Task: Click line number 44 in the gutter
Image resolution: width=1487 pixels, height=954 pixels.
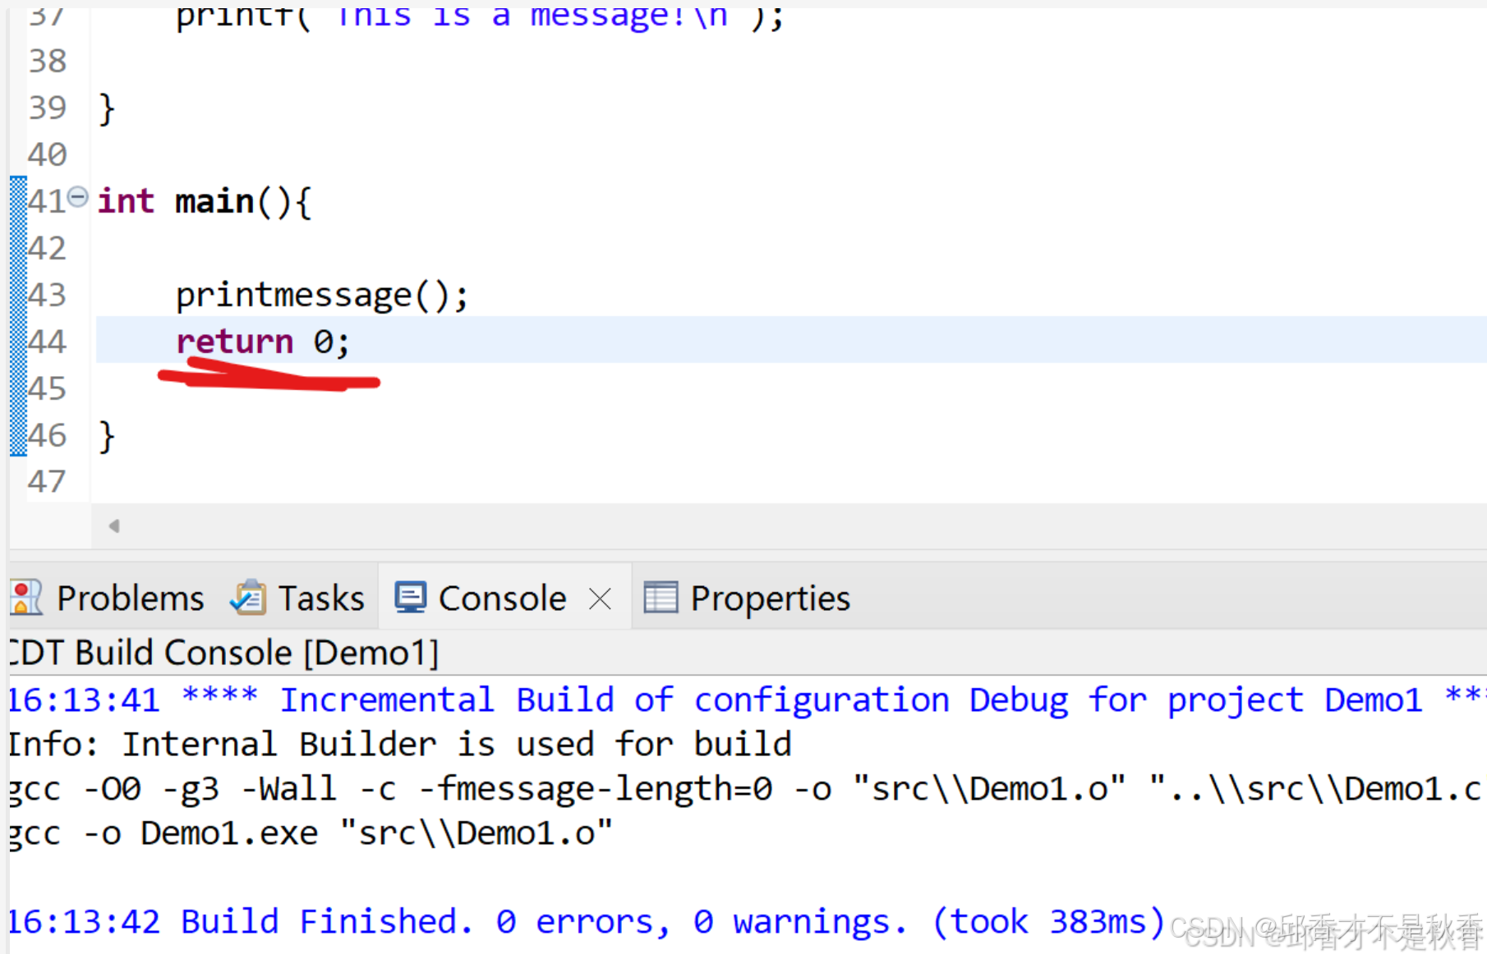Action: (47, 341)
